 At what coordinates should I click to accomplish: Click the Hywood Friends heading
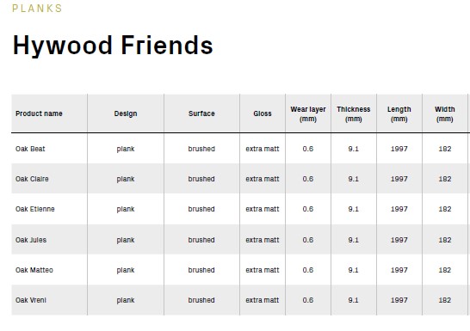(113, 46)
